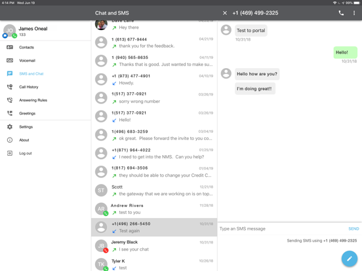362x271 pixels.
Task: Open conversation with 1 (613) 677-9444
Action: (154, 43)
